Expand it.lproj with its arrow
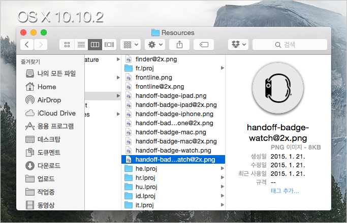Screen dimensions: 347x223 [222, 205]
